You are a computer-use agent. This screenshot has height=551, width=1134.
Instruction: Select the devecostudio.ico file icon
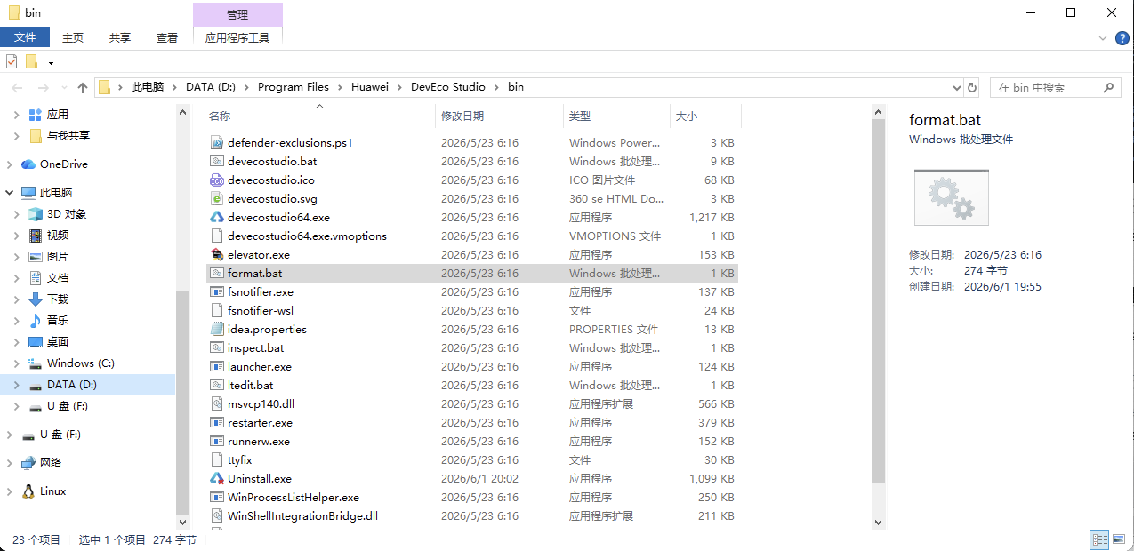[x=217, y=180]
